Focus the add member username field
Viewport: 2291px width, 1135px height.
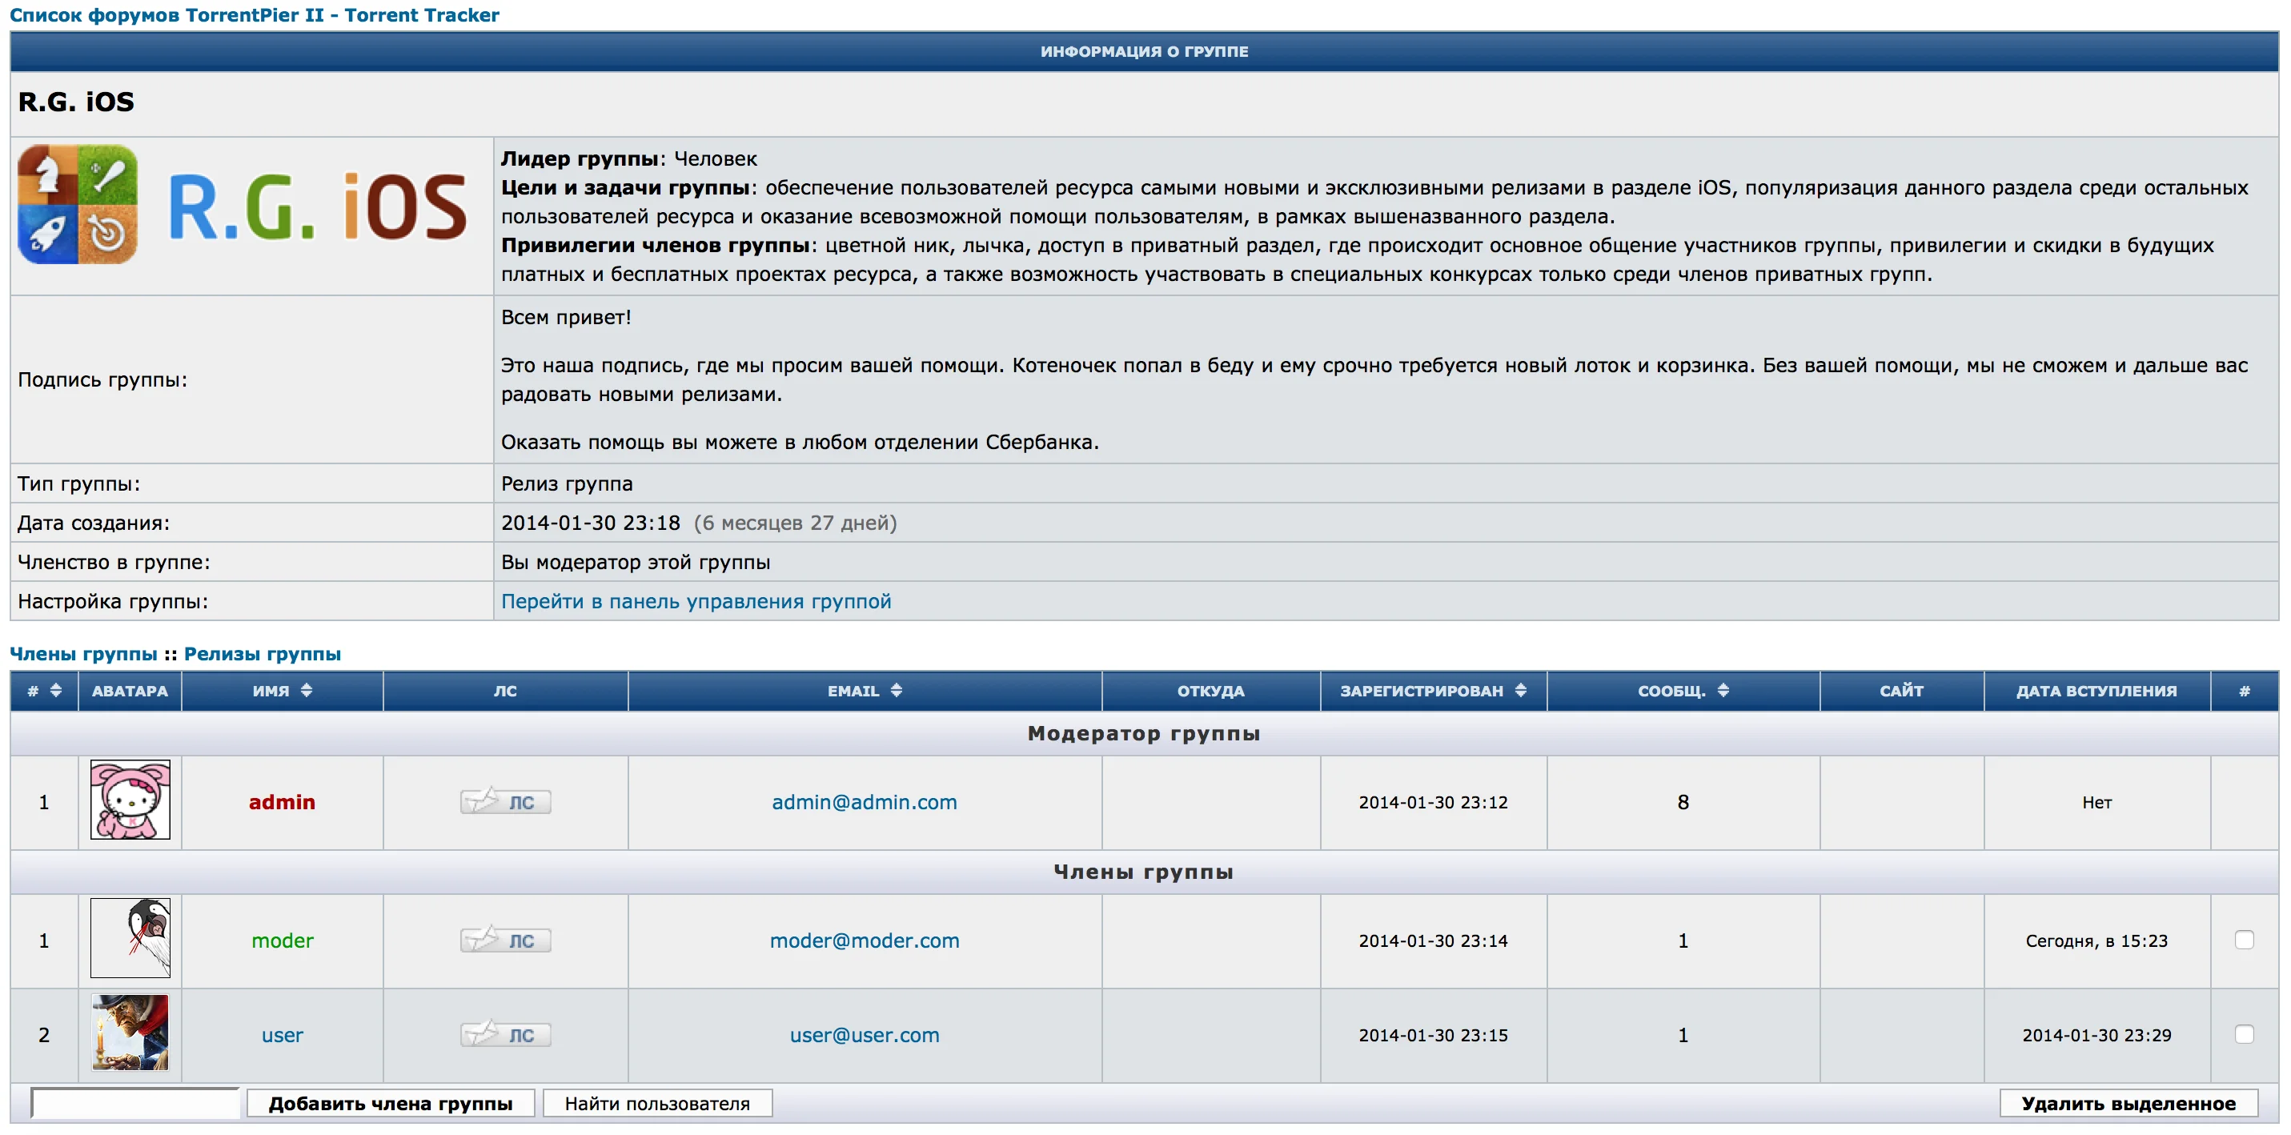click(x=135, y=1103)
